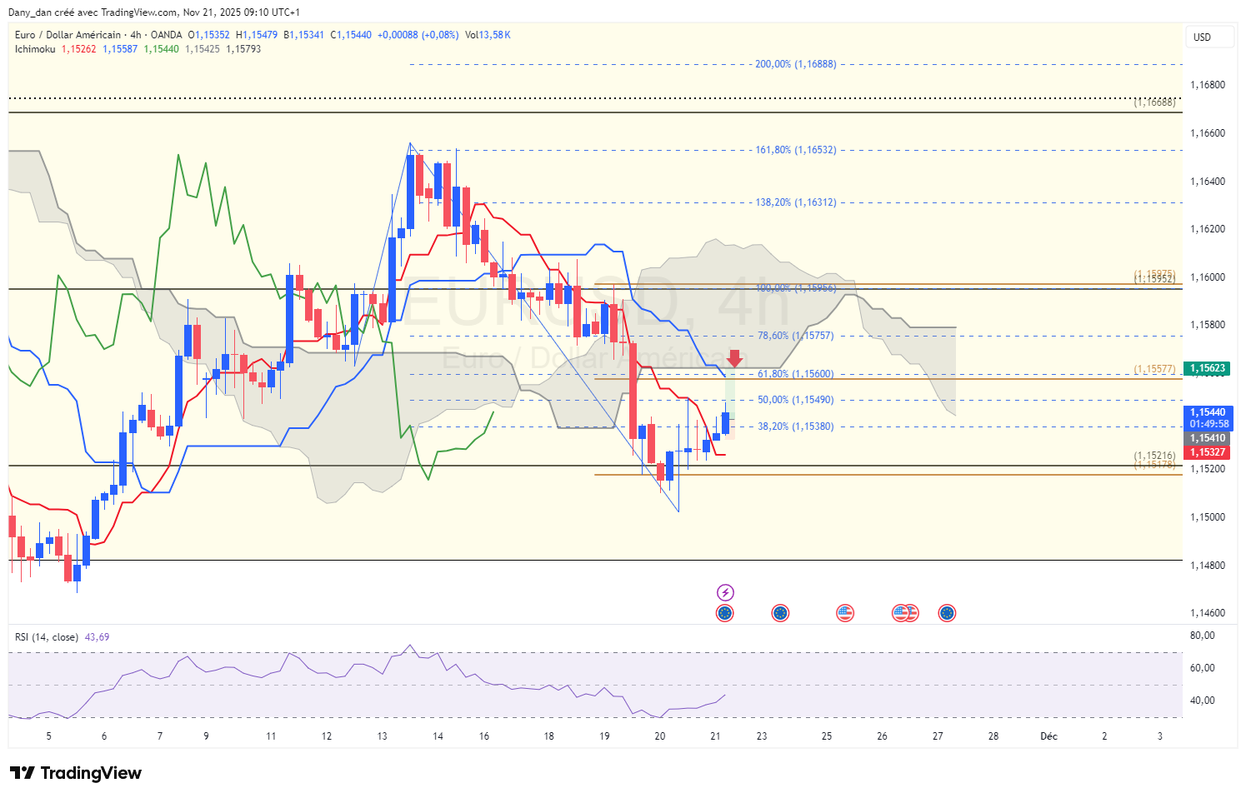Open the EU flag event just after date 27

click(947, 613)
